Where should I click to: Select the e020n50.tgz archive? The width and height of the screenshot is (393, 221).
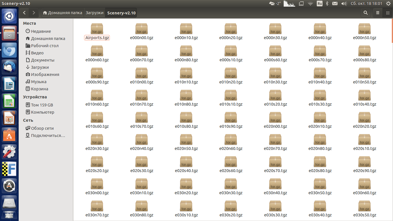[x=186, y=142]
